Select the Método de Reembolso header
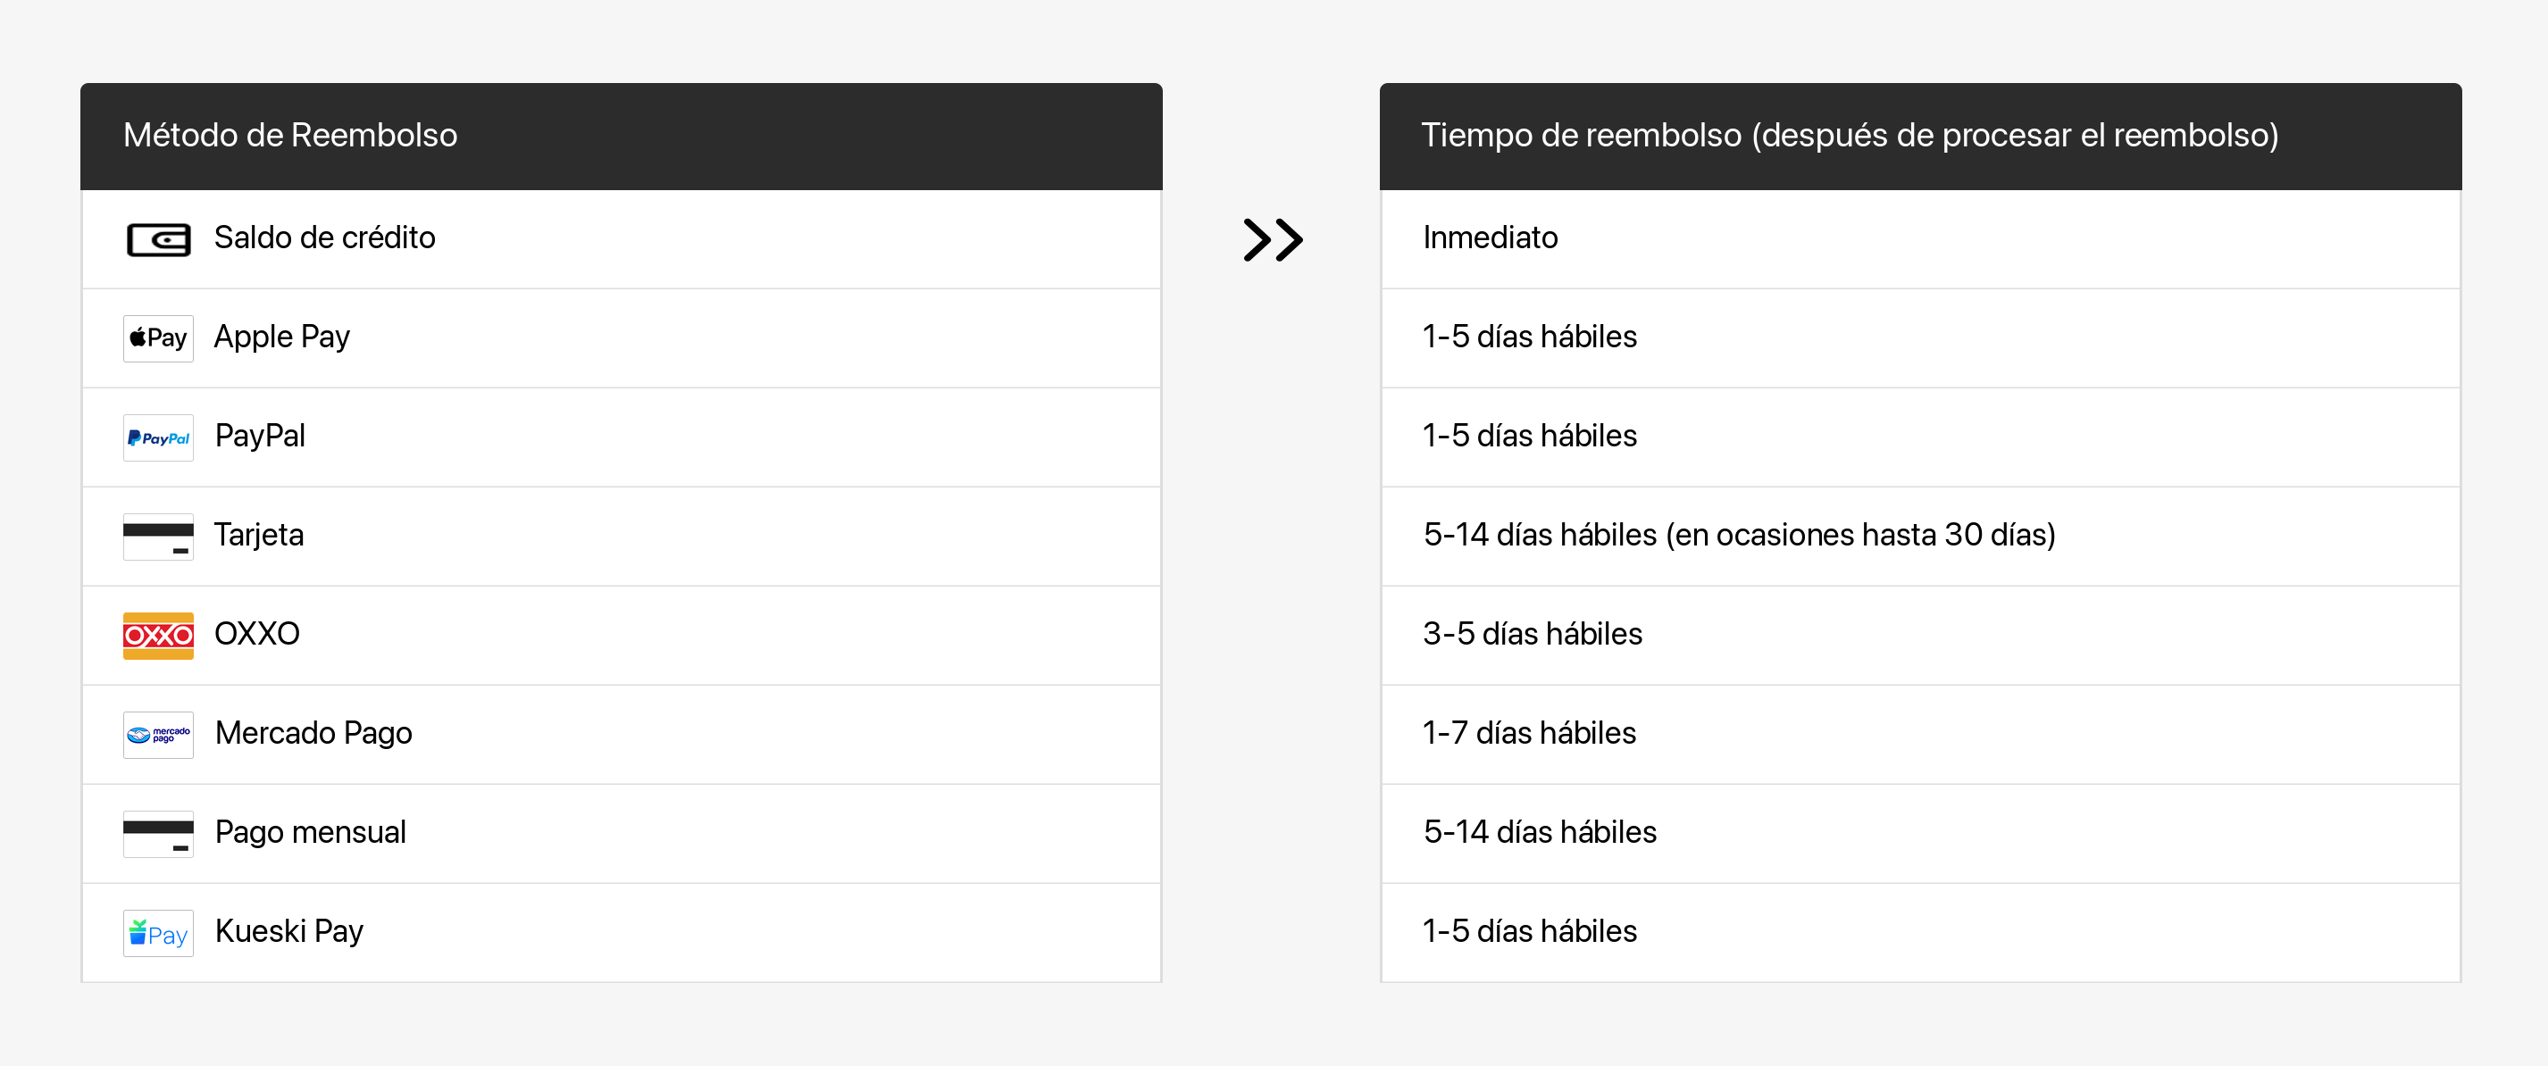Image resolution: width=2548 pixels, height=1066 pixels. [x=290, y=136]
